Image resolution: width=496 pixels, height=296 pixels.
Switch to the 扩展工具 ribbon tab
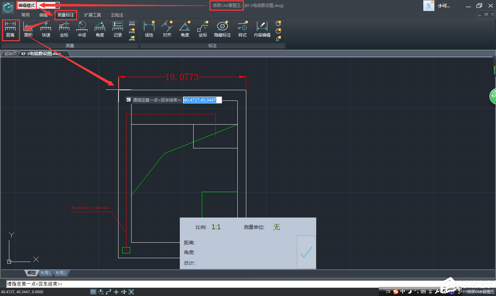[93, 15]
